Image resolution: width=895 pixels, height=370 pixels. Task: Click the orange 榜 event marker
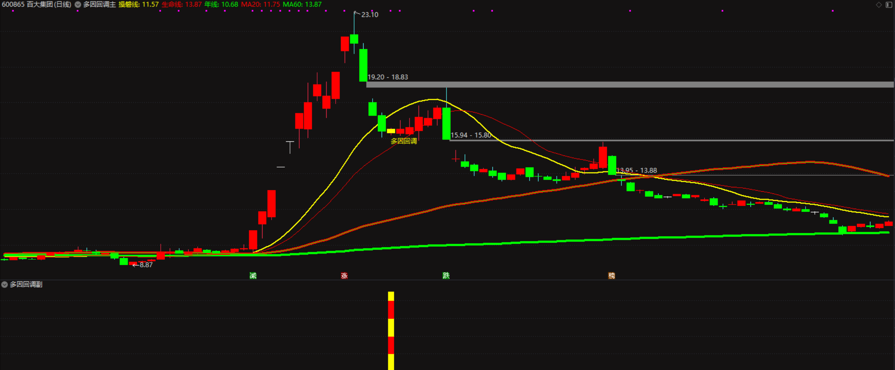[x=612, y=276]
